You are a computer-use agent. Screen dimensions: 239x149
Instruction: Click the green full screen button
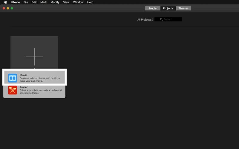click(x=12, y=8)
